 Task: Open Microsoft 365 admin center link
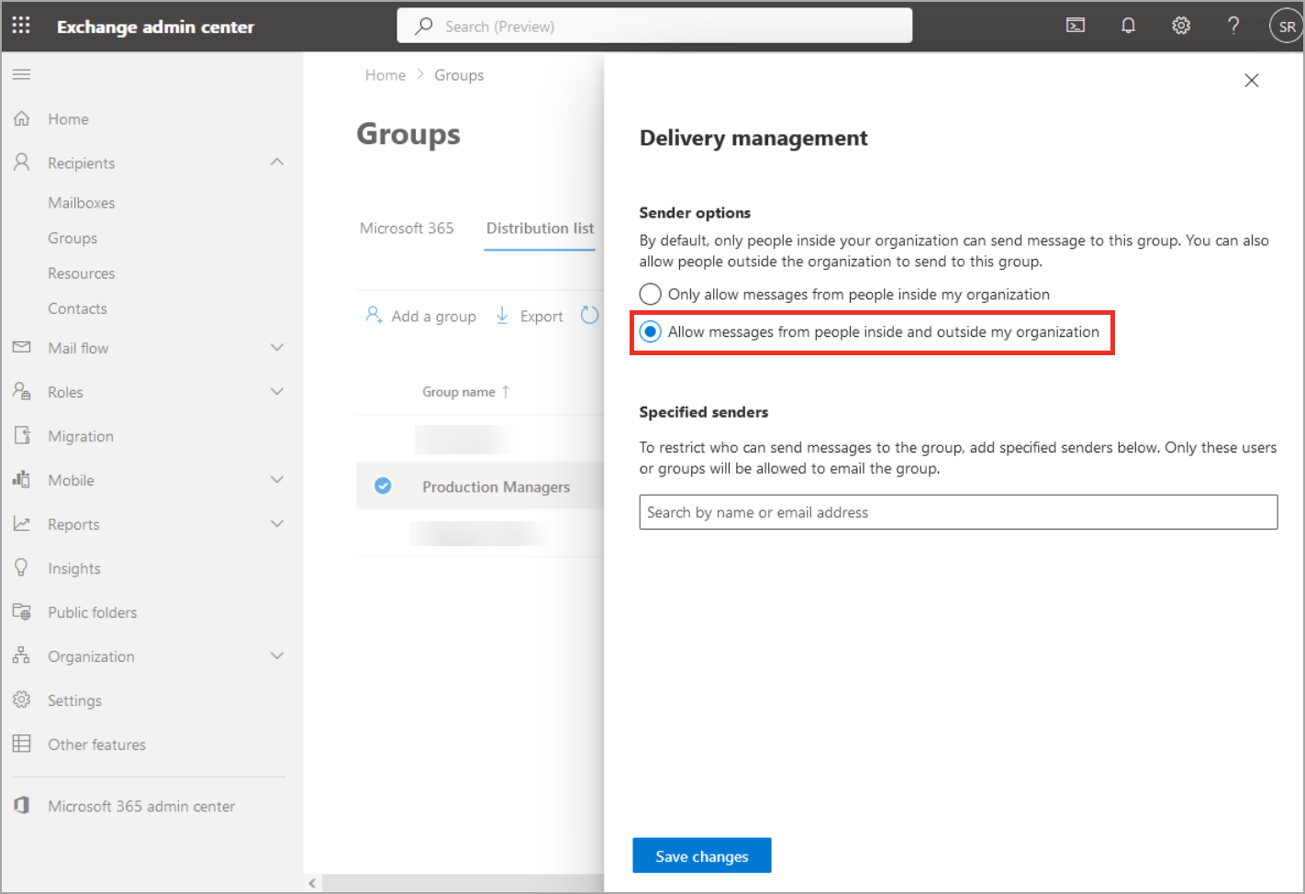click(x=141, y=806)
